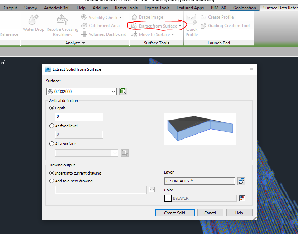Click inside the Depth value field
Image resolution: width=298 pixels, height=234 pixels.
tap(78, 117)
